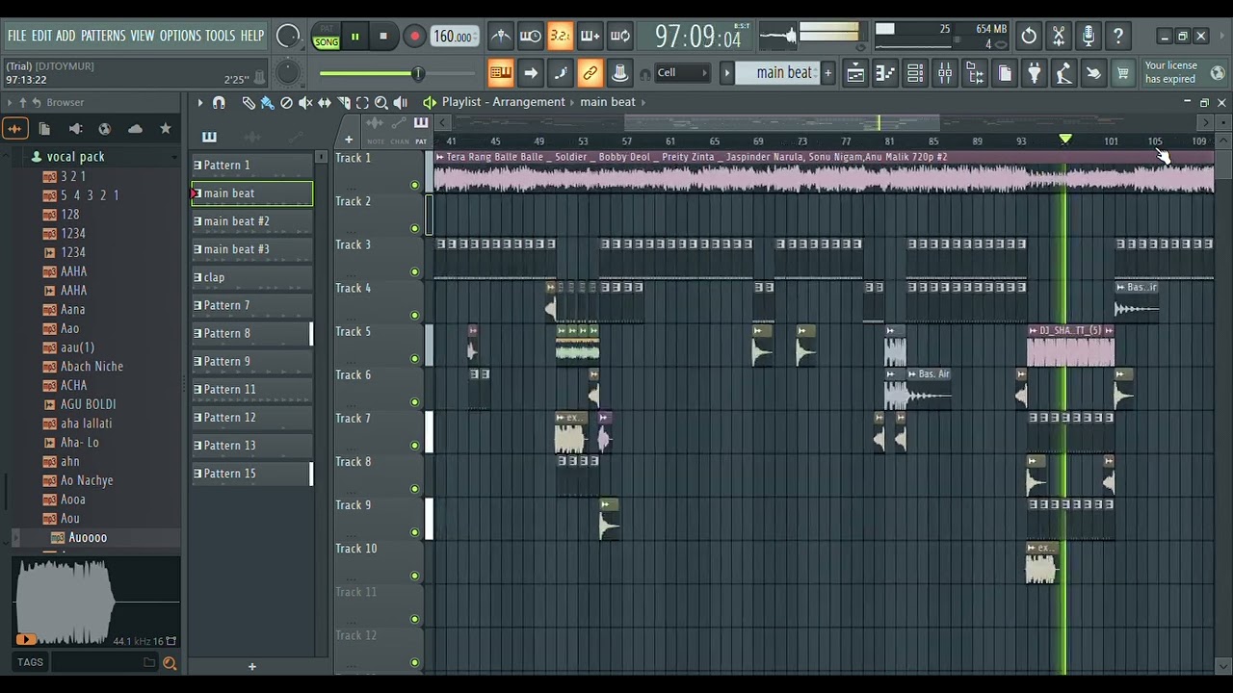Open the plugin database plug icon
Screen dimensions: 1233x693
[x=1035, y=73]
